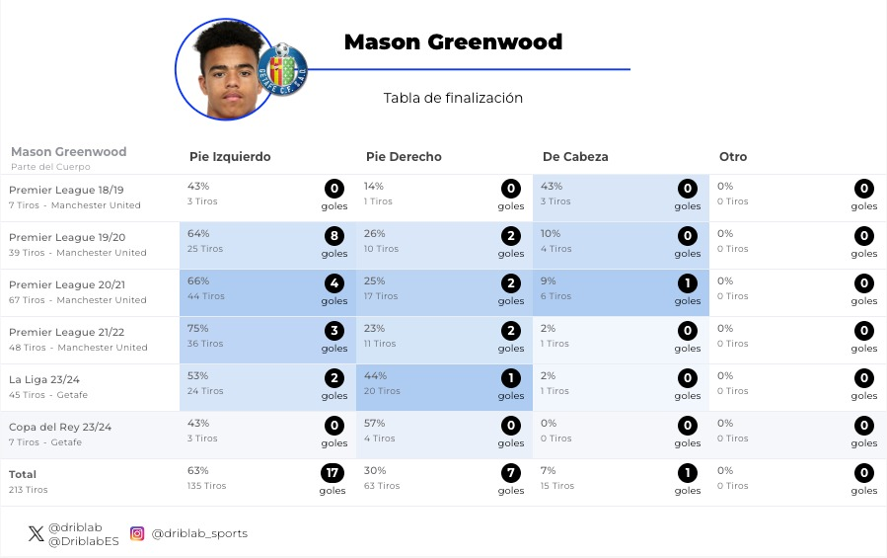Viewport: 887px width, 558px height.
Task: Click the total 17 goals badge
Action: coord(333,473)
